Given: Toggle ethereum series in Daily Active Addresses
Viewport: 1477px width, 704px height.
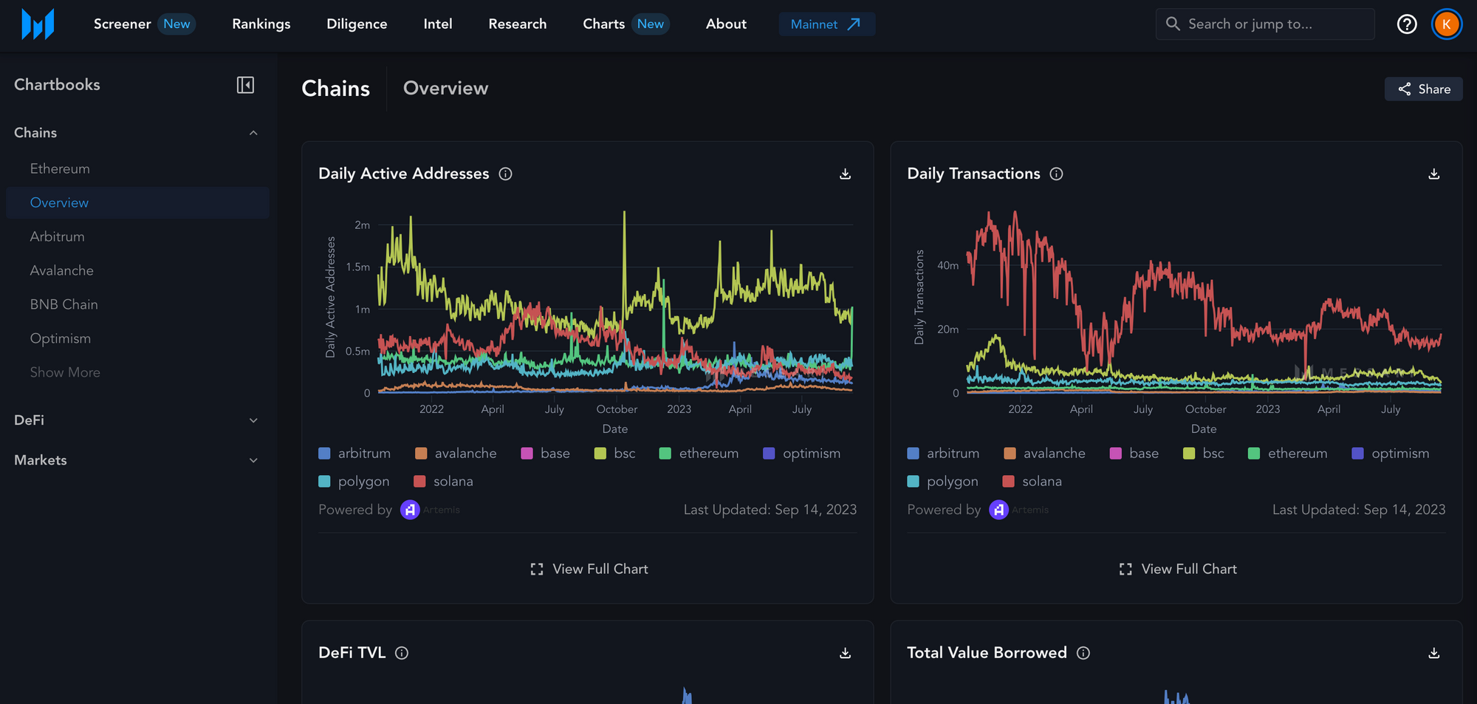Looking at the screenshot, I should [699, 454].
